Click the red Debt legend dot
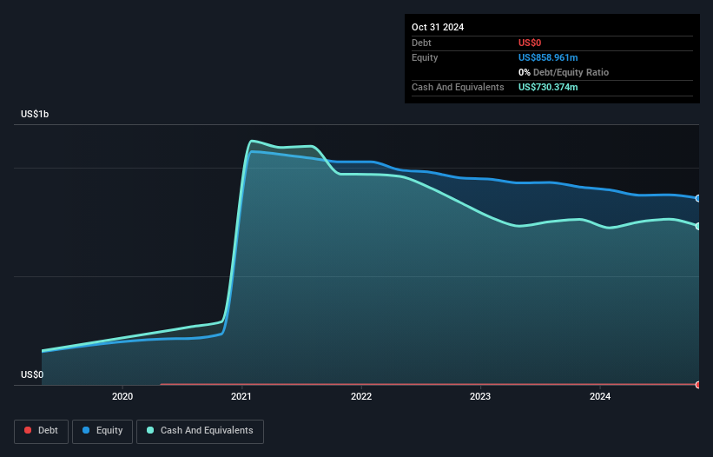Image resolution: width=713 pixels, height=457 pixels. click(x=28, y=430)
